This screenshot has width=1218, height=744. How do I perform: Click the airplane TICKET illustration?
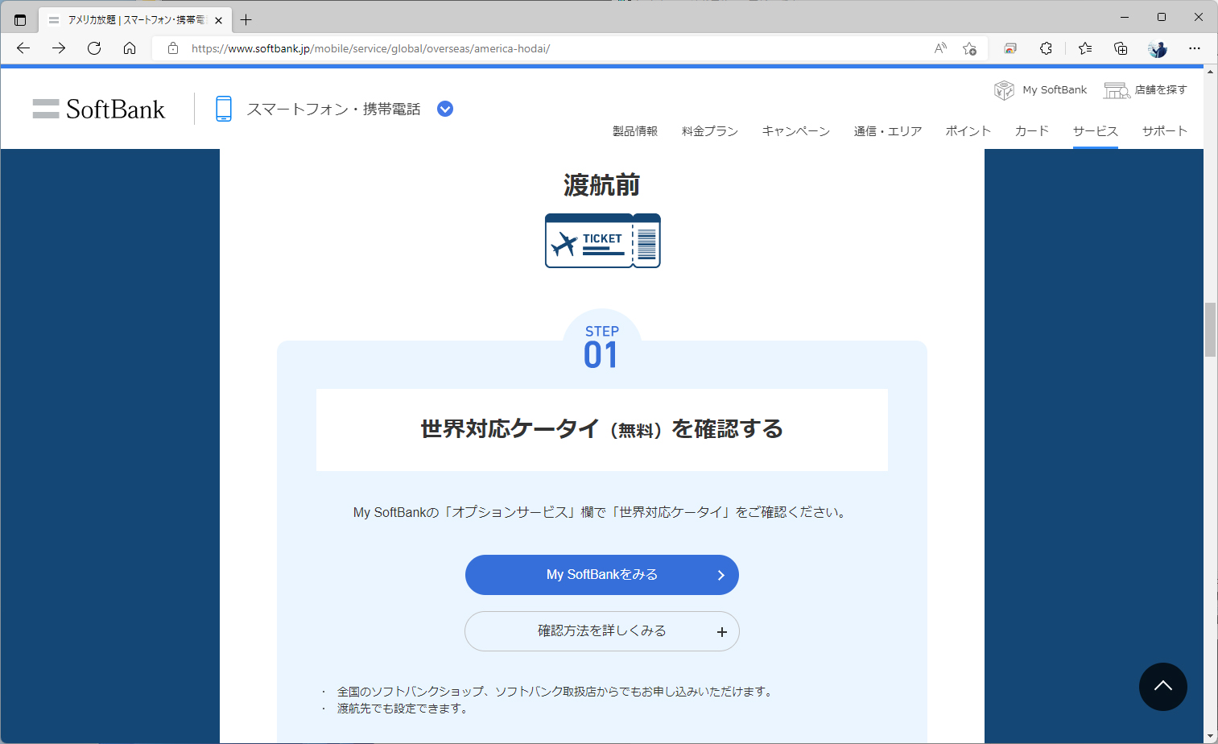pos(603,241)
